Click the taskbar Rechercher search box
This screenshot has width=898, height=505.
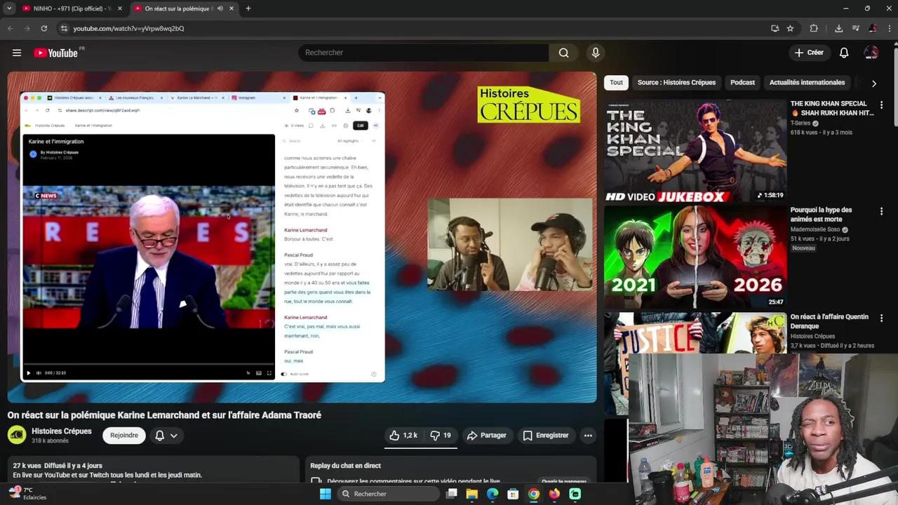pos(389,494)
